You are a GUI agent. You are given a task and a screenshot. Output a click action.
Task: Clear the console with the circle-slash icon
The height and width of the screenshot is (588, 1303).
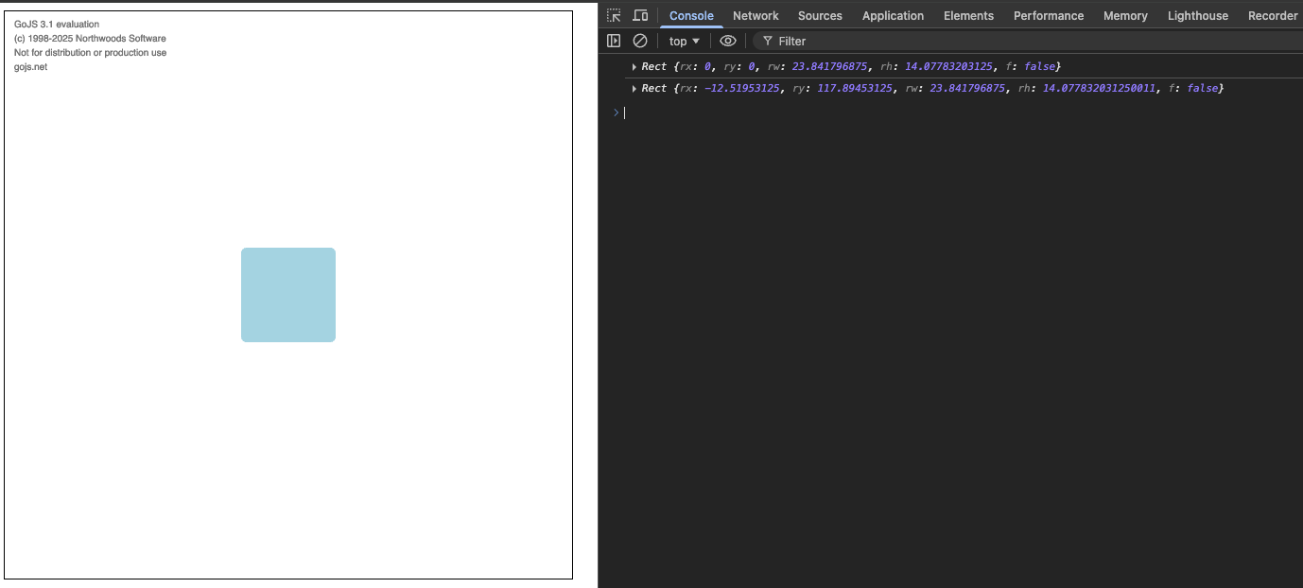click(x=640, y=41)
